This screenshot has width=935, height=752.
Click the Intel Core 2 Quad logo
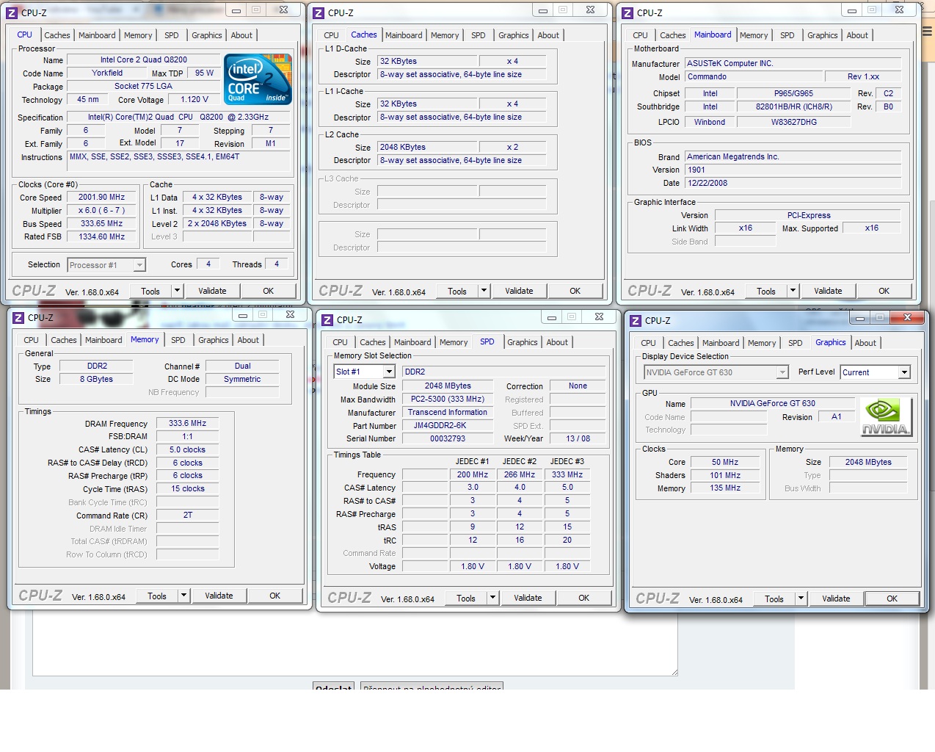pyautogui.click(x=258, y=79)
